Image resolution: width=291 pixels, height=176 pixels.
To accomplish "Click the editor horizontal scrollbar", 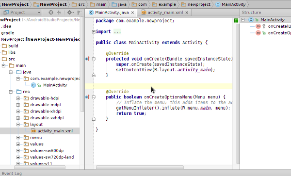I will click(x=140, y=167).
